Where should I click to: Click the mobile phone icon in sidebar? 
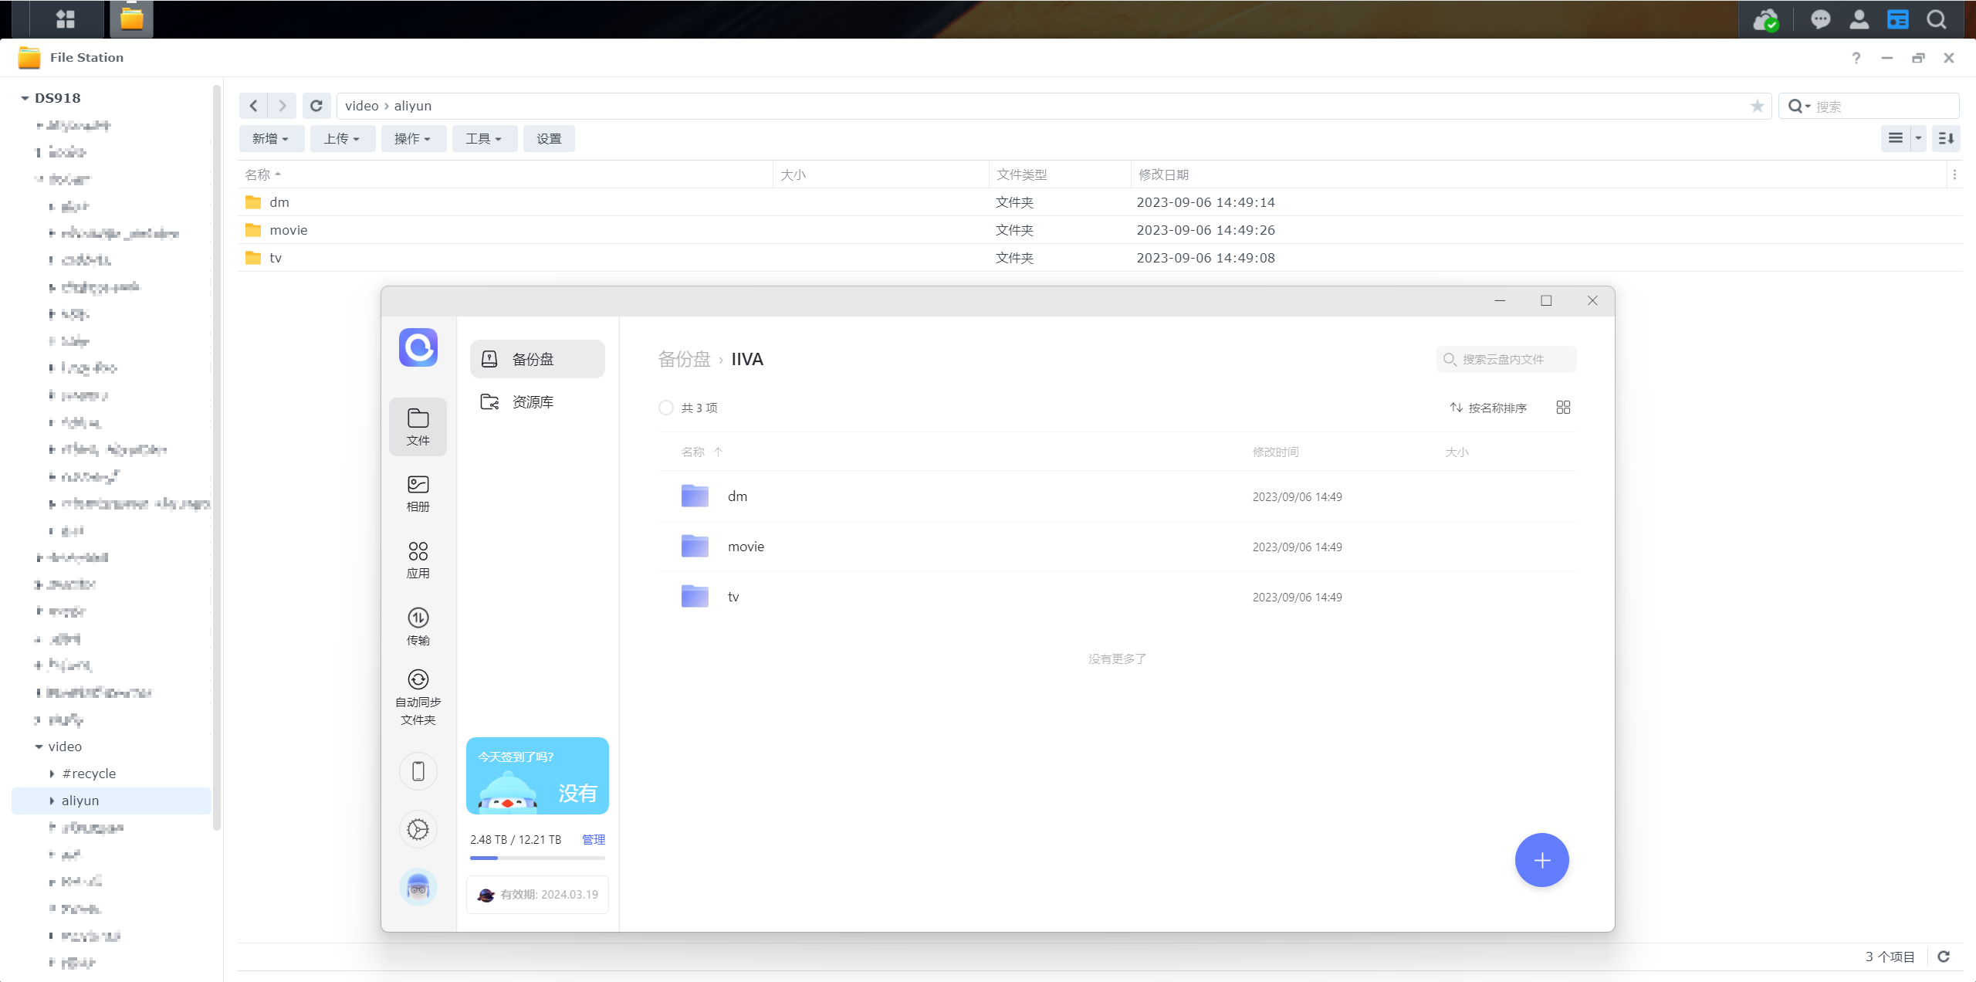coord(418,770)
